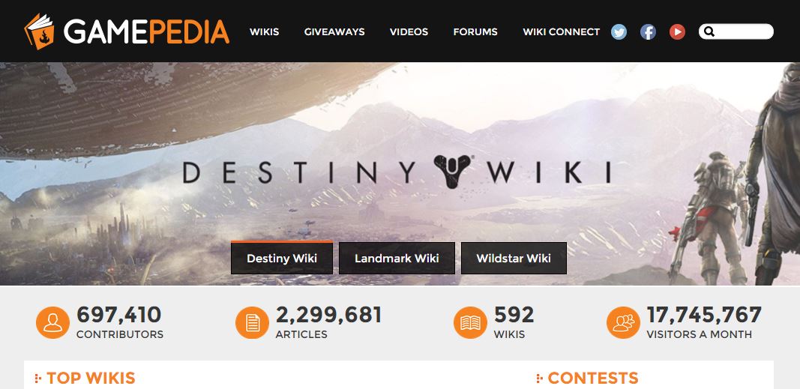Go to the Videos section
Screen dimensions: 800x389
click(x=409, y=31)
